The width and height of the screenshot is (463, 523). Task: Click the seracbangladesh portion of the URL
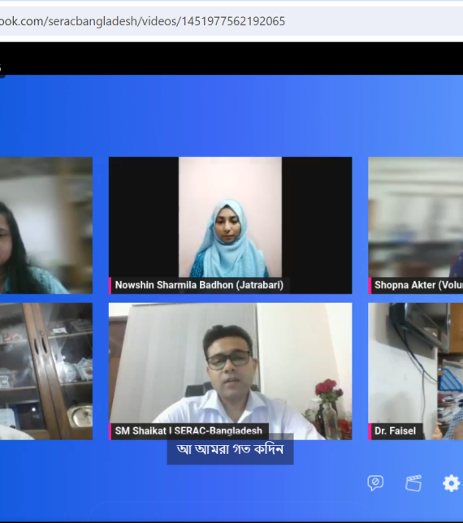93,21
